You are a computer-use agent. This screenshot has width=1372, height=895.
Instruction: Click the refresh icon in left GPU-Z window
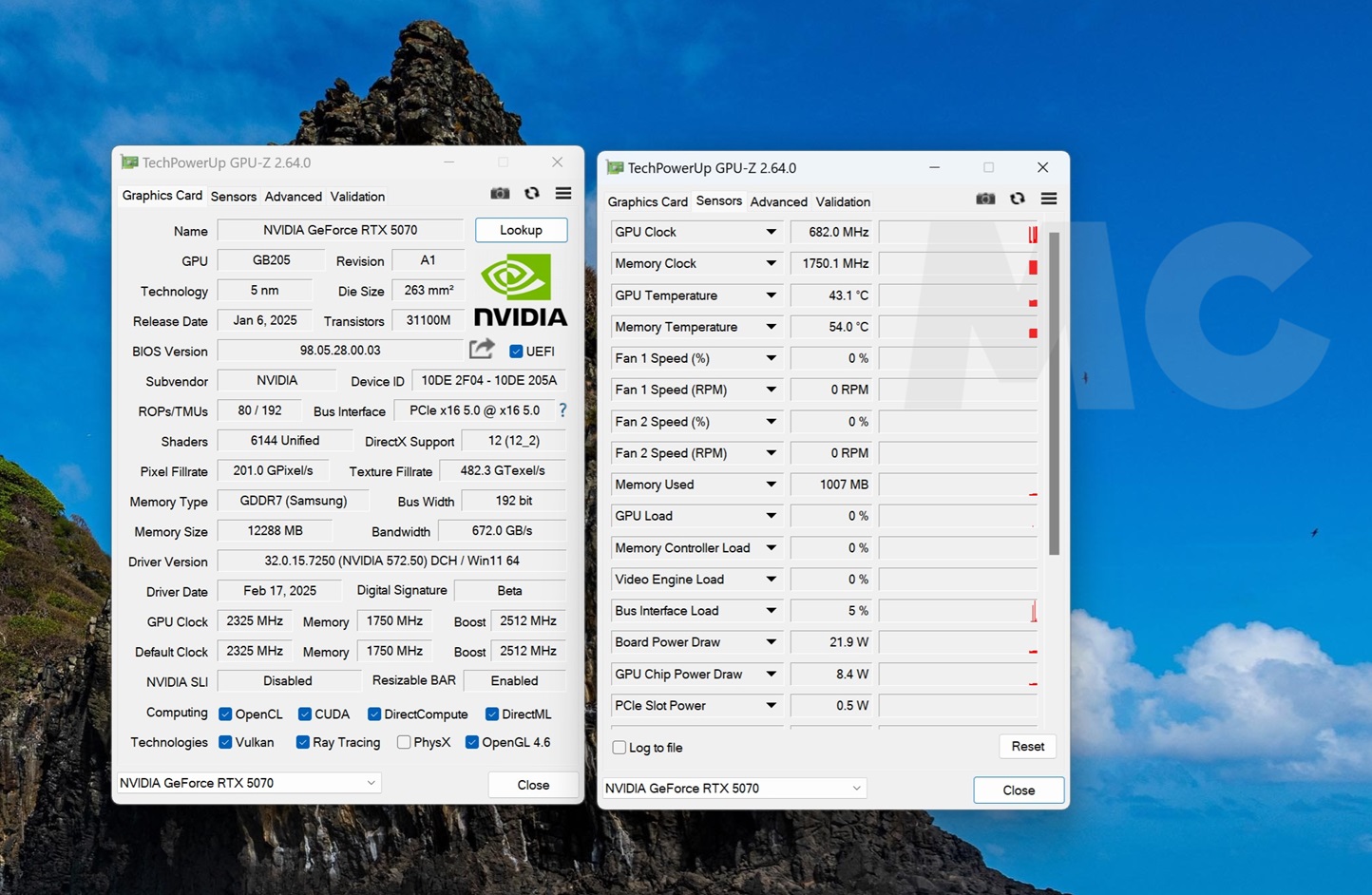[x=532, y=194]
